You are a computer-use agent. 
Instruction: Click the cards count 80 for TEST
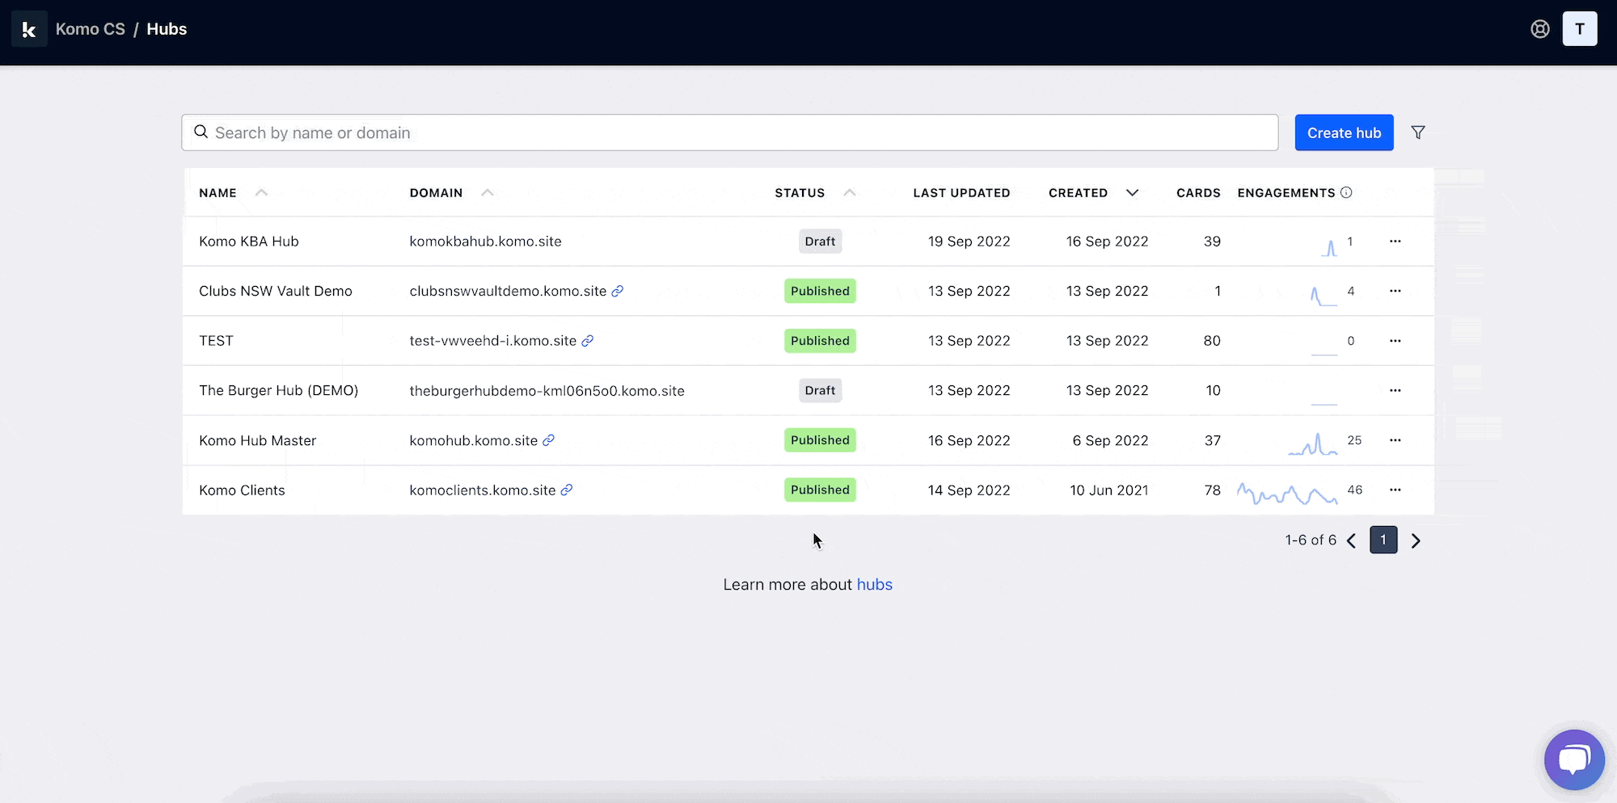pyautogui.click(x=1212, y=341)
